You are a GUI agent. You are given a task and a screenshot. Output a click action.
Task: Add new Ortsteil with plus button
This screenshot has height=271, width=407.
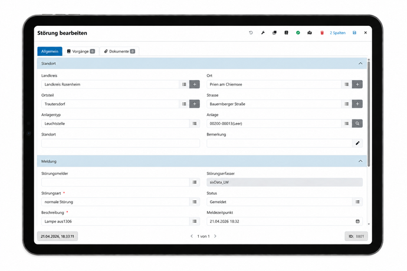coord(195,104)
